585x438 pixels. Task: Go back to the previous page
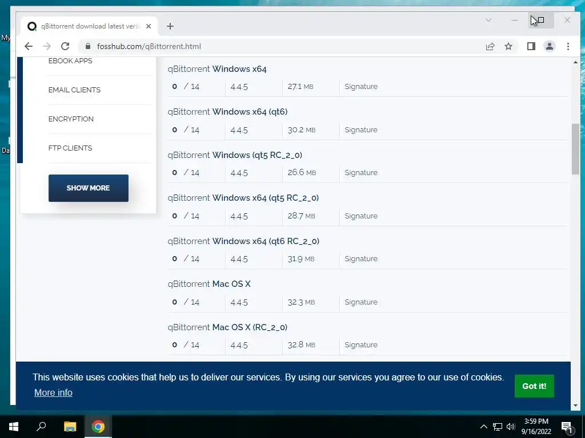tap(29, 46)
